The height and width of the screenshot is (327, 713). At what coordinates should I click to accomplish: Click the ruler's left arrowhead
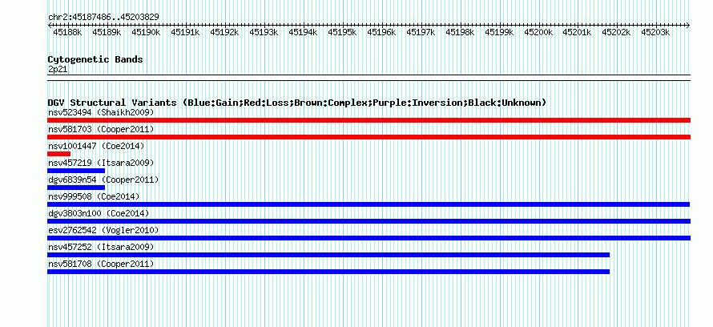(50, 25)
